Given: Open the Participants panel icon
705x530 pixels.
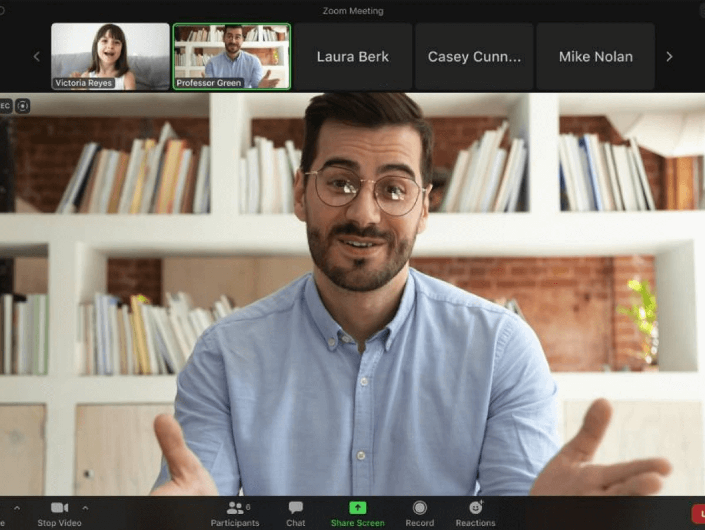Looking at the screenshot, I should pyautogui.click(x=235, y=508).
